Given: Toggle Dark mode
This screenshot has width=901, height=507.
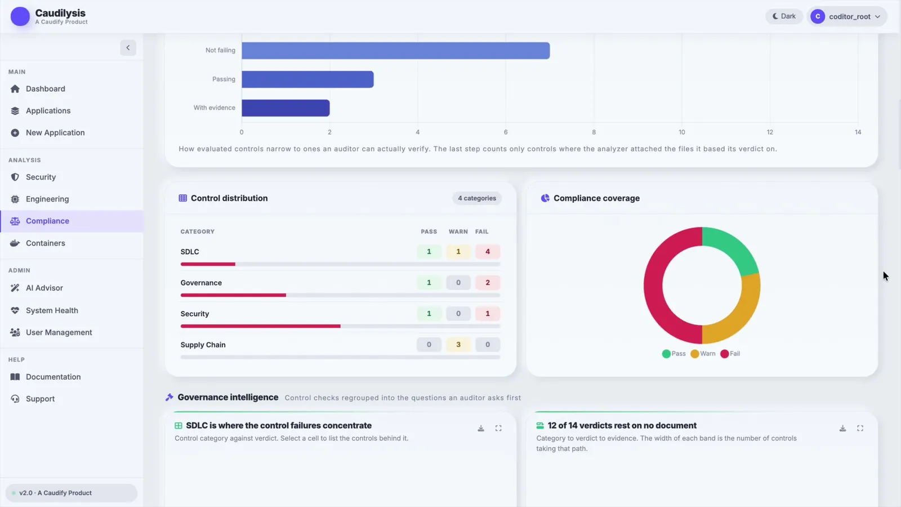Looking at the screenshot, I should coord(784,16).
